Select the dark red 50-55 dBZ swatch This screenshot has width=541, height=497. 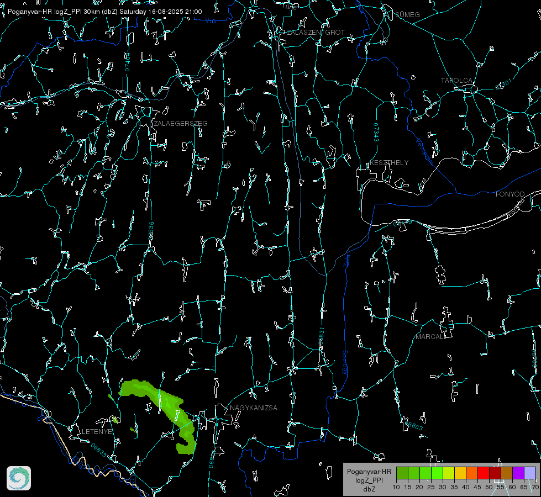[x=495, y=473]
